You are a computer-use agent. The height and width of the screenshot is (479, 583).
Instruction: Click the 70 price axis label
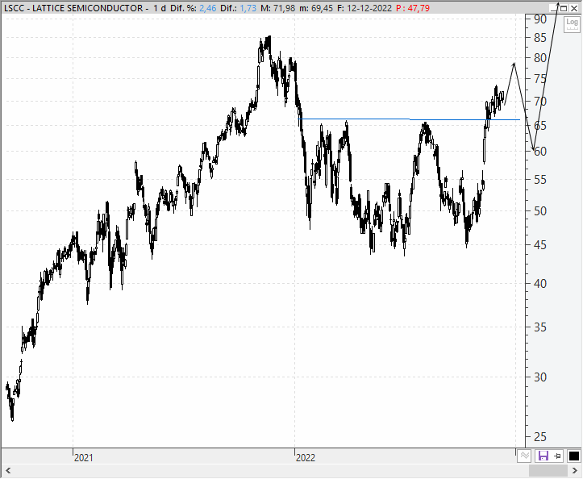[540, 101]
